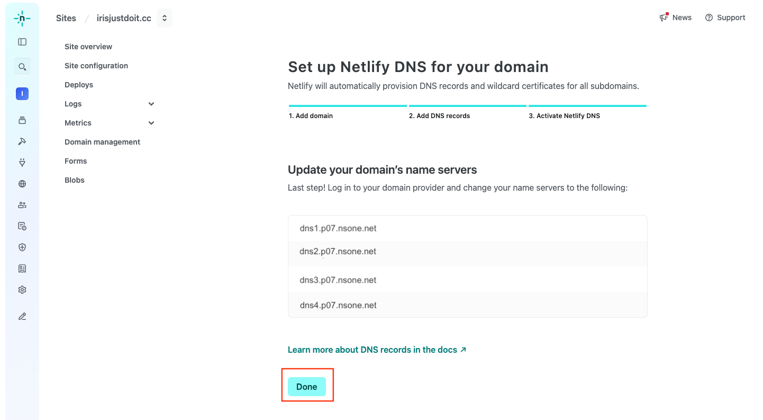Click the pencil icon in the sidebar
763x420 pixels.
click(22, 316)
